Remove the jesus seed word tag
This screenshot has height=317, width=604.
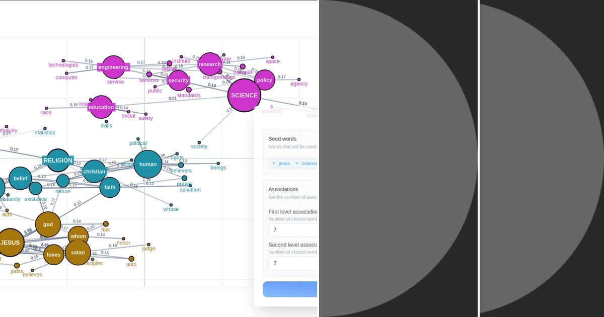click(274, 163)
